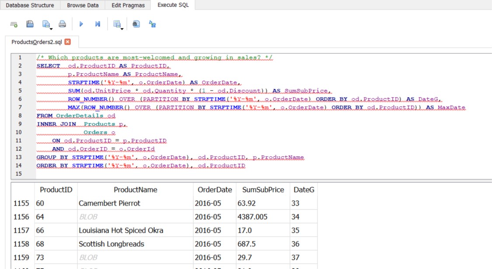Open a new SQL tab
The width and height of the screenshot is (492, 269).
tap(13, 24)
